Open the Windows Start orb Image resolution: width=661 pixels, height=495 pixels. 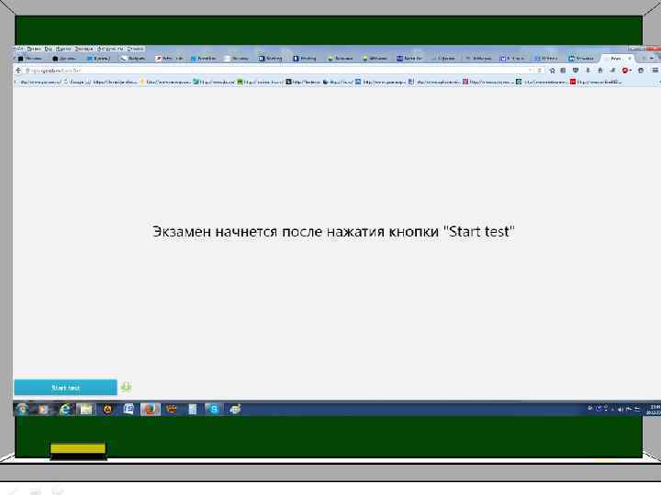[22, 409]
